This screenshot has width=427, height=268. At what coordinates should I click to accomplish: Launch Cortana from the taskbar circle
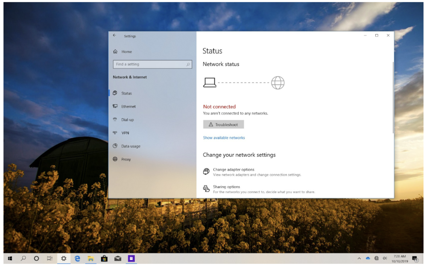(36, 259)
